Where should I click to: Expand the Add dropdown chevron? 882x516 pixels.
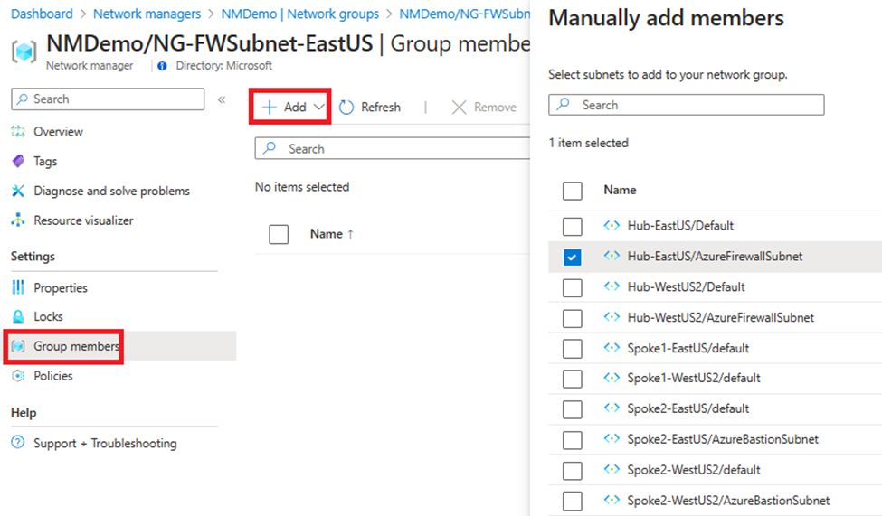pos(319,108)
